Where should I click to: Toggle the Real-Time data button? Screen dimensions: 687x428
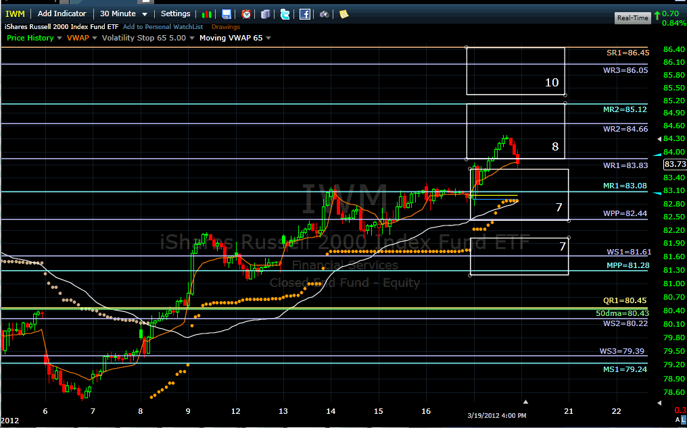pyautogui.click(x=633, y=18)
